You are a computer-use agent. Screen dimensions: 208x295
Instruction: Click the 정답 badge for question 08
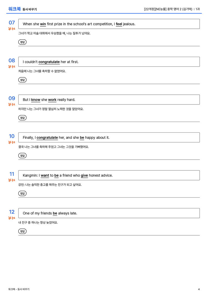pos(22,80)
